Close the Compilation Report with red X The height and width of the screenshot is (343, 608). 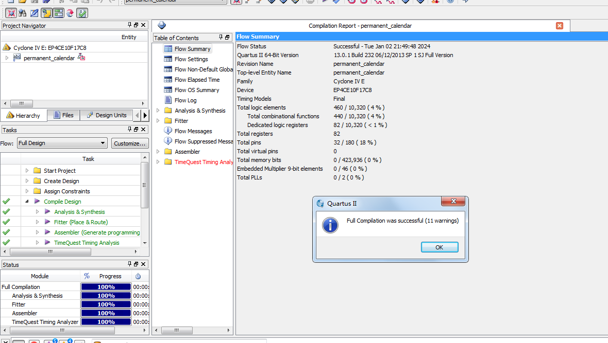tap(559, 26)
